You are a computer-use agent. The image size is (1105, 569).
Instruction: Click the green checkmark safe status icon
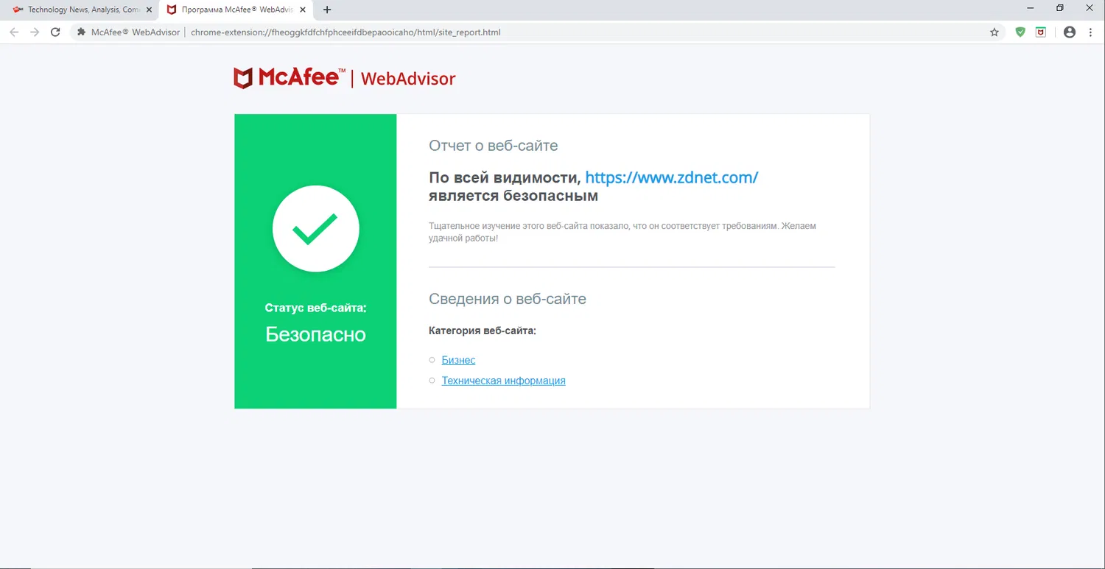(x=315, y=229)
